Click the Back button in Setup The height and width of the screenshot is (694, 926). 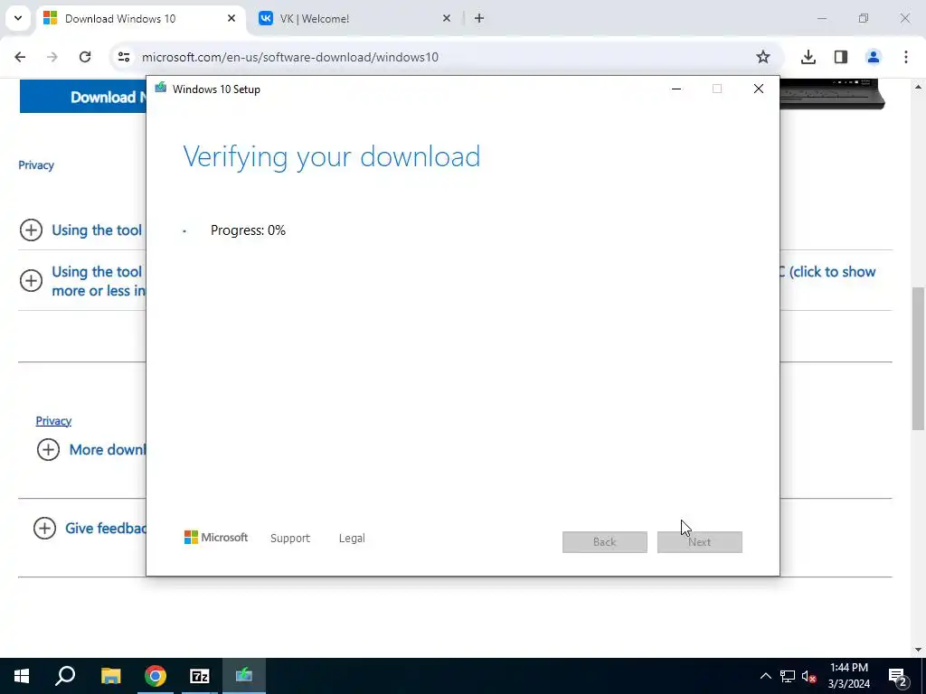pyautogui.click(x=605, y=542)
